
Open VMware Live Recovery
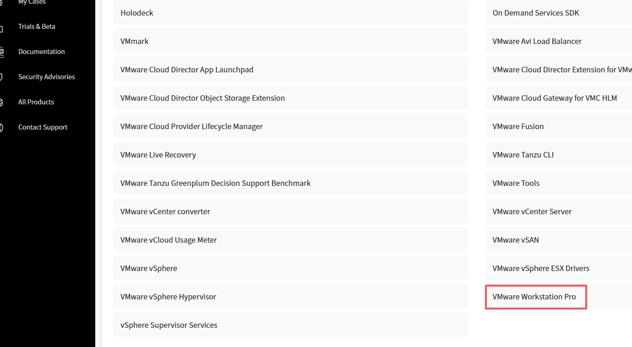click(x=158, y=155)
